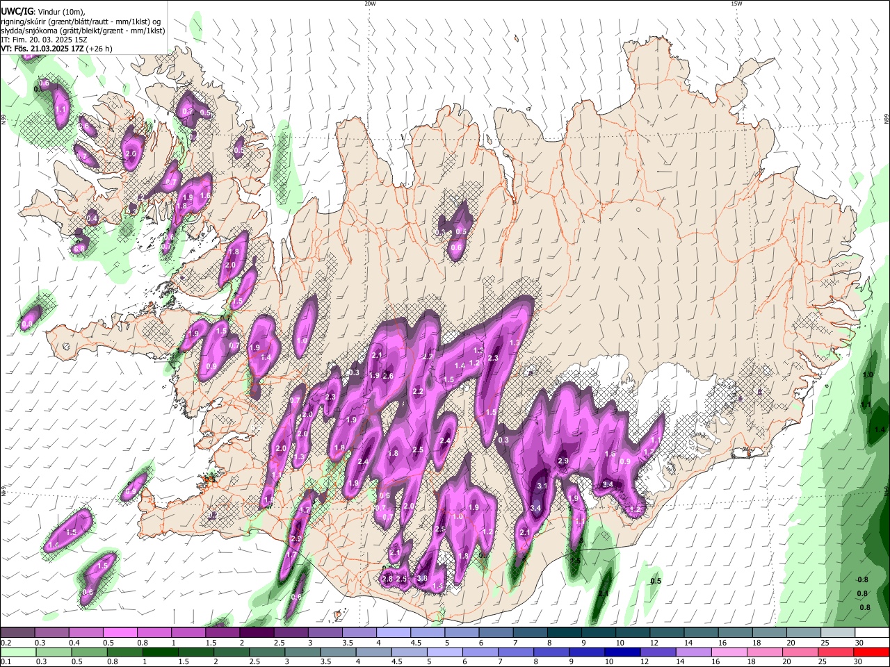The width and height of the screenshot is (890, 667).
Task: Select the "IT: Fim. 20. 03. 2025 15Z" line
Action: tap(44, 40)
